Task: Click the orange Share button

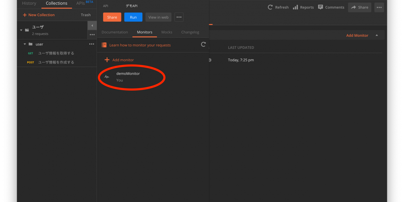Action: (112, 17)
